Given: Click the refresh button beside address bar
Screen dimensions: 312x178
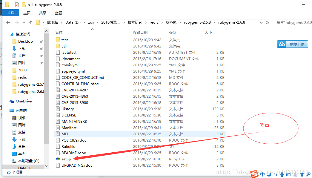Looking at the screenshot, I should pyautogui.click(x=267, y=22).
